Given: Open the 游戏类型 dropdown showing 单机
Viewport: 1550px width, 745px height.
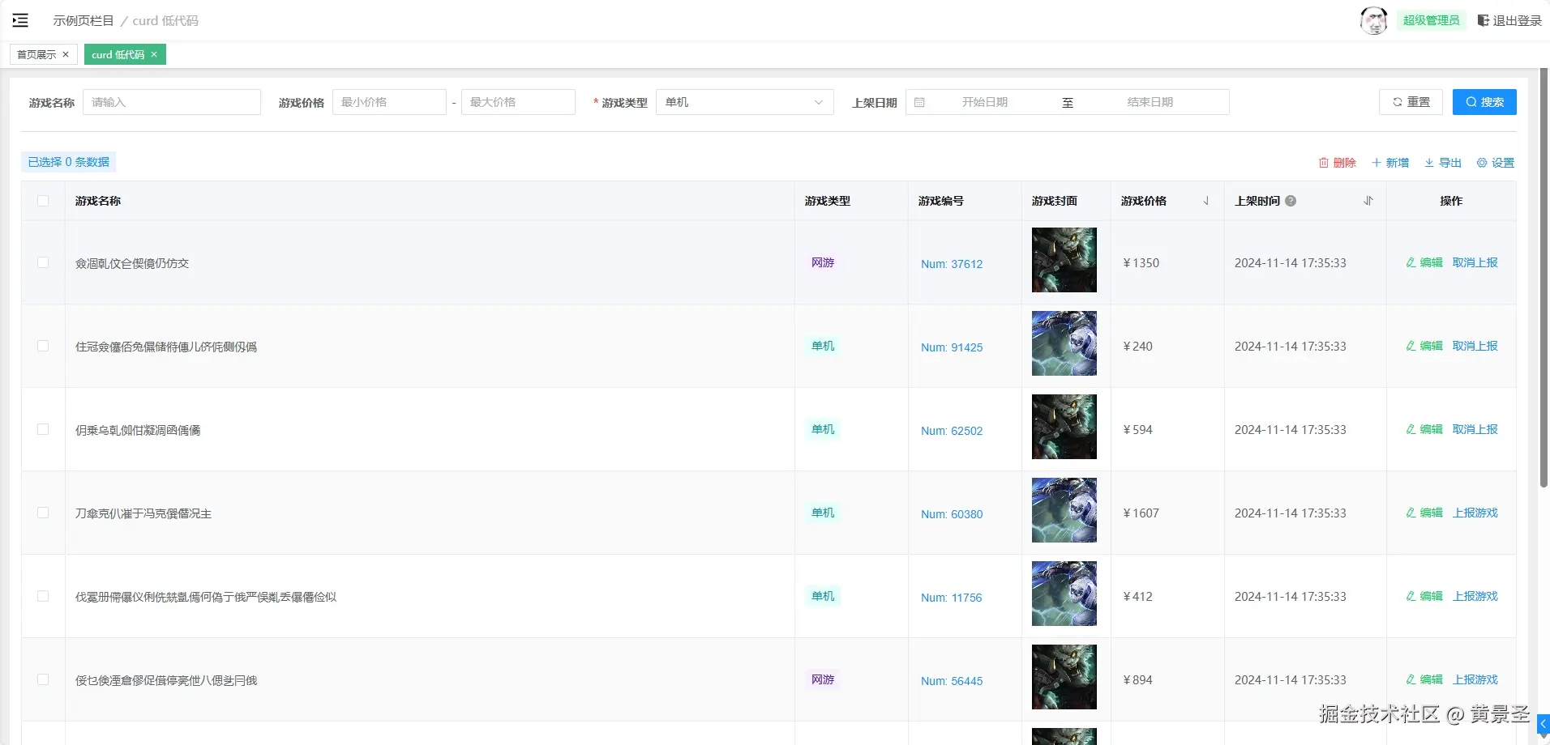Looking at the screenshot, I should point(744,102).
